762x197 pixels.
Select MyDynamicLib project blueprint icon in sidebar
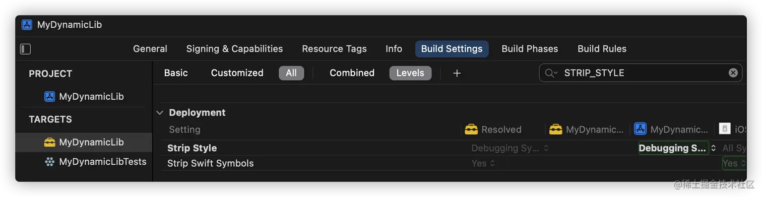coord(49,97)
